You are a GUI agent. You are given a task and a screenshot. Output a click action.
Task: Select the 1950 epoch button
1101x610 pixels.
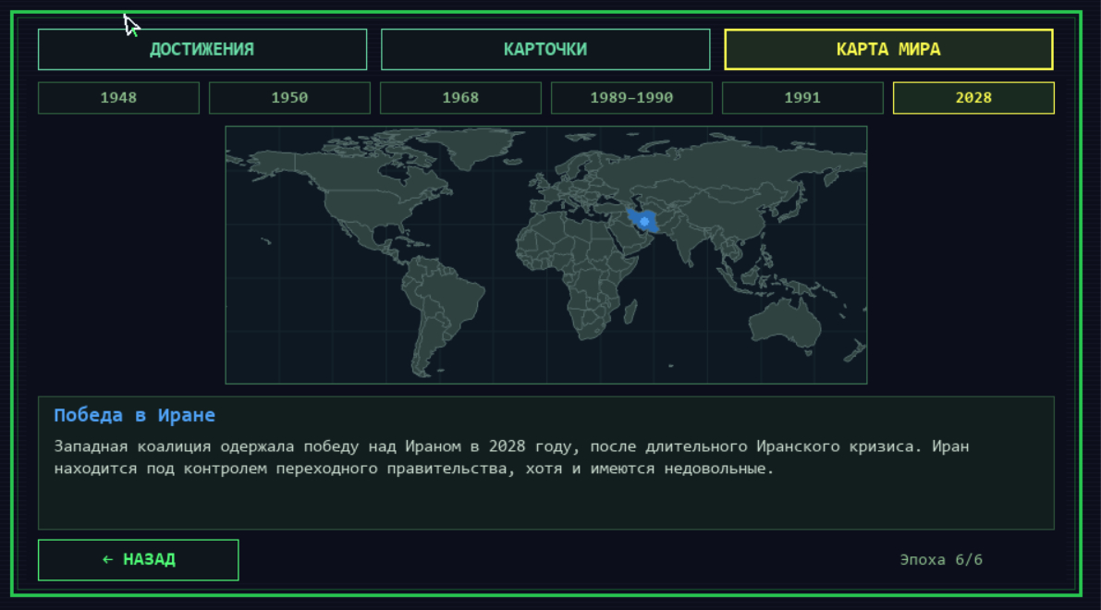(289, 98)
